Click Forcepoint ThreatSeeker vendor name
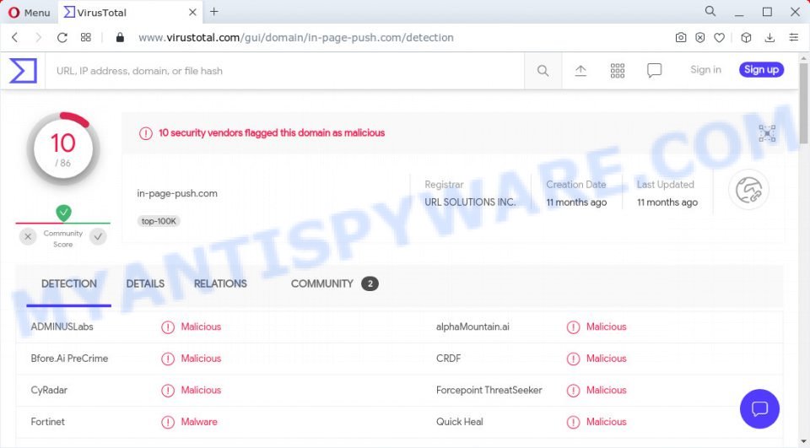Viewport: 810px width, 448px height. click(x=489, y=390)
